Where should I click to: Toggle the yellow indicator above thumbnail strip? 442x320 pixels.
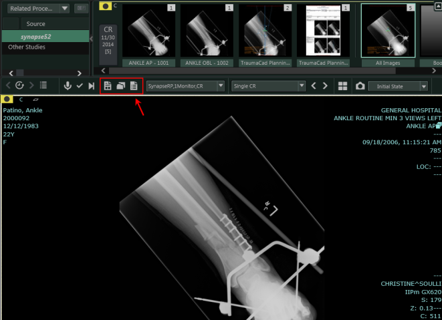[106, 5]
